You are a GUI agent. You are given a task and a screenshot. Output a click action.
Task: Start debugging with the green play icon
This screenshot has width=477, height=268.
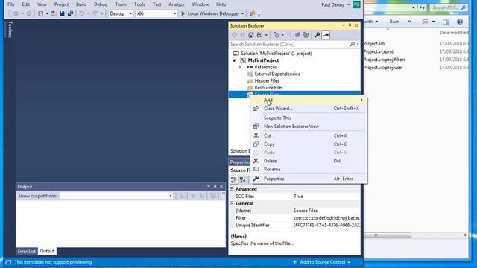pyautogui.click(x=183, y=13)
